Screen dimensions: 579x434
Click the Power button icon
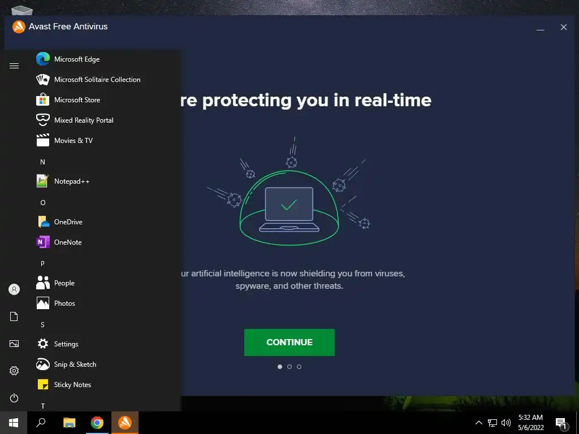tap(14, 398)
